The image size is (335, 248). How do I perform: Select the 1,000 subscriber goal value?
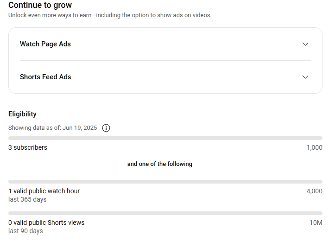coord(315,147)
